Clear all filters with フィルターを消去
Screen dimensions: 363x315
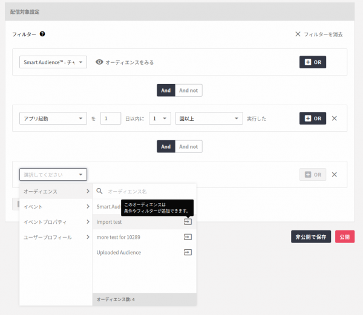point(319,34)
